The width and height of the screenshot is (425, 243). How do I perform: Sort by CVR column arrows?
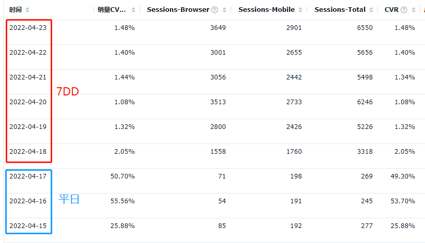click(413, 10)
